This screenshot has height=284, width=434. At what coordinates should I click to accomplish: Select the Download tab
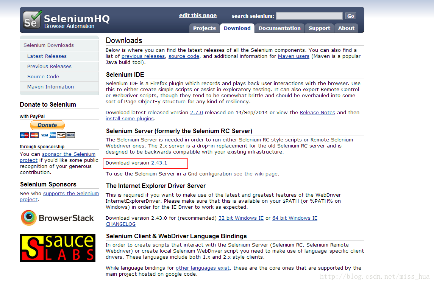[237, 28]
